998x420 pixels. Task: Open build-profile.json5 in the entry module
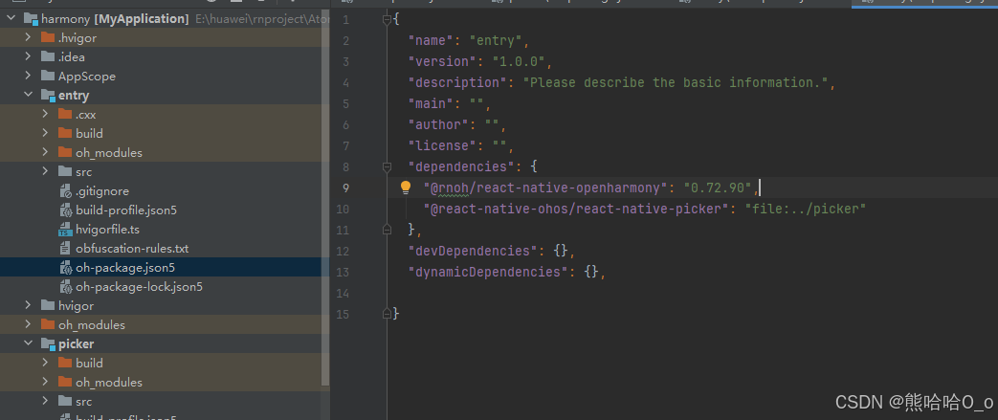(126, 210)
